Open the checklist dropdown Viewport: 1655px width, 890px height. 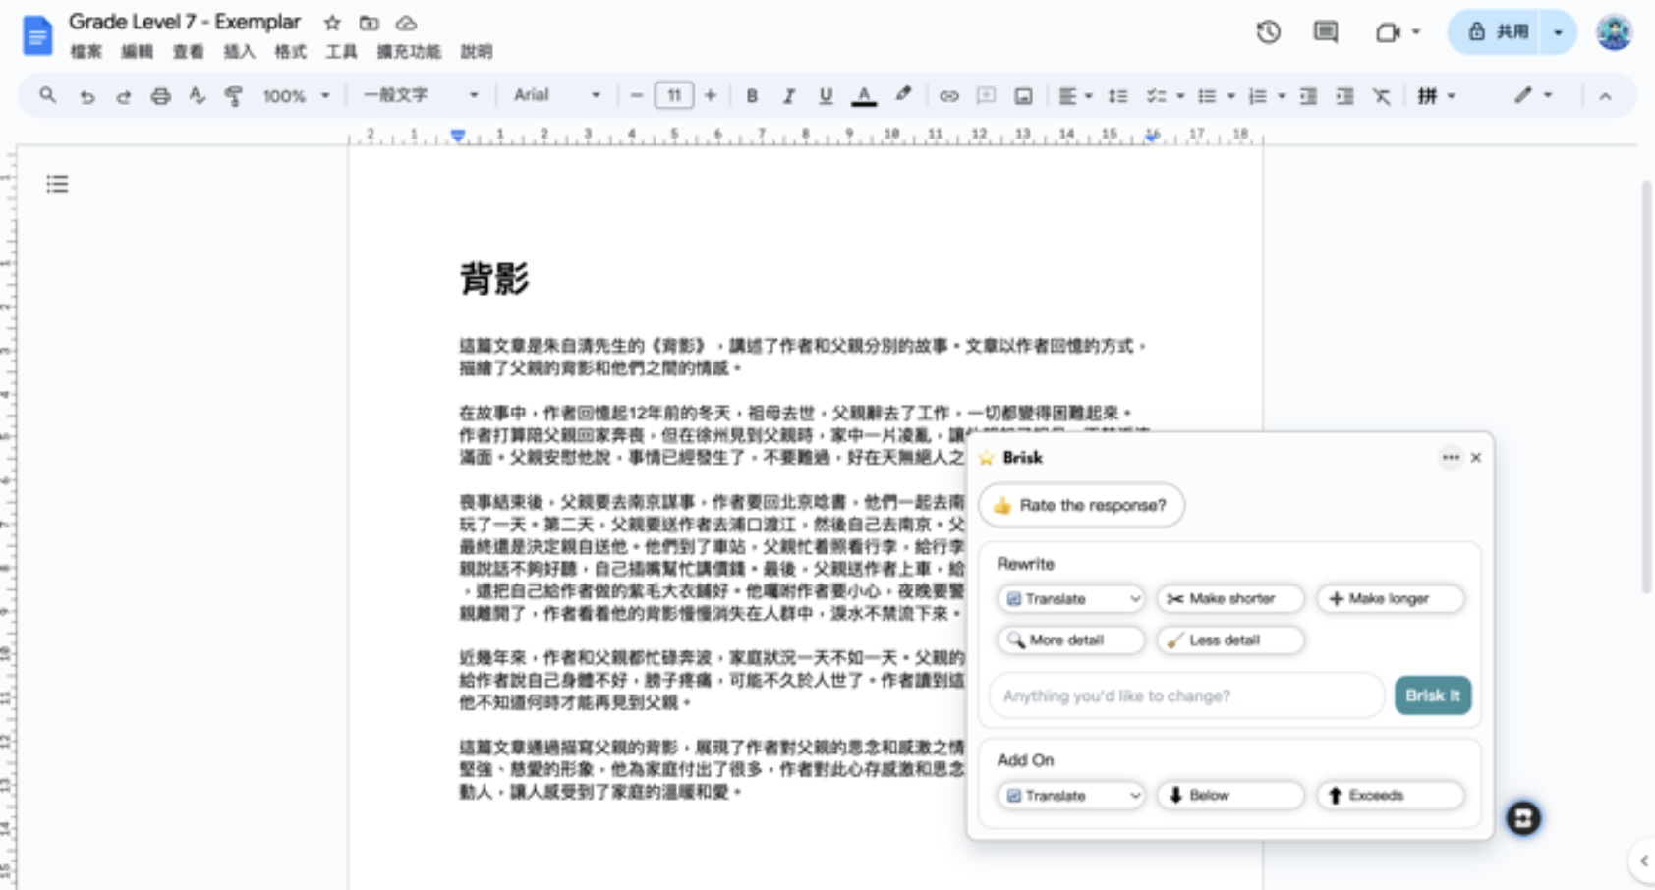pos(1166,96)
